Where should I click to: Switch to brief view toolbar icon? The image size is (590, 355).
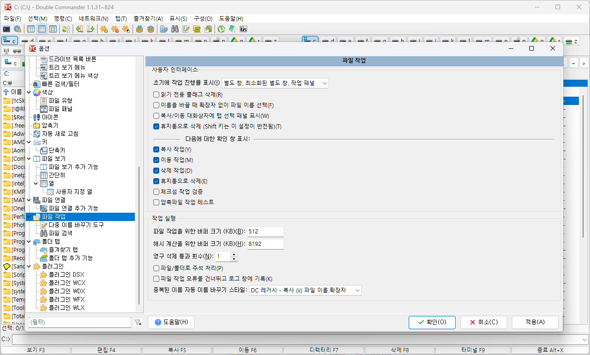tap(31, 29)
